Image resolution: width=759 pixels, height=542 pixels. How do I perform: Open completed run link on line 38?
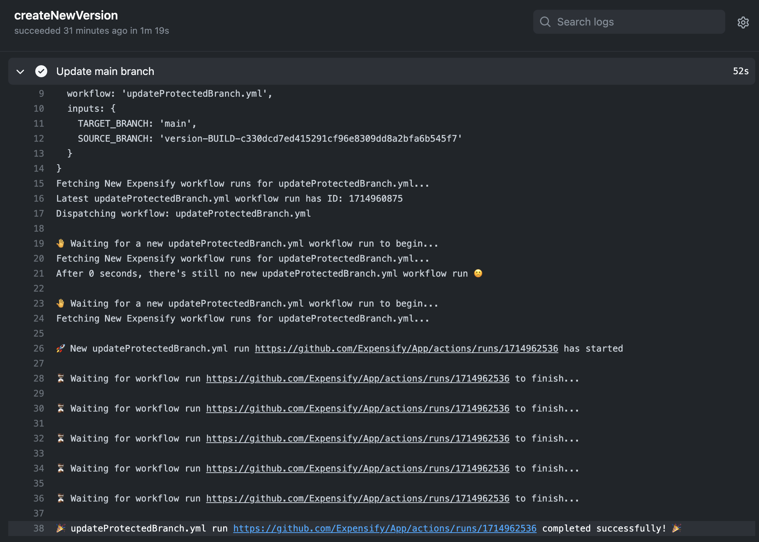coord(385,529)
